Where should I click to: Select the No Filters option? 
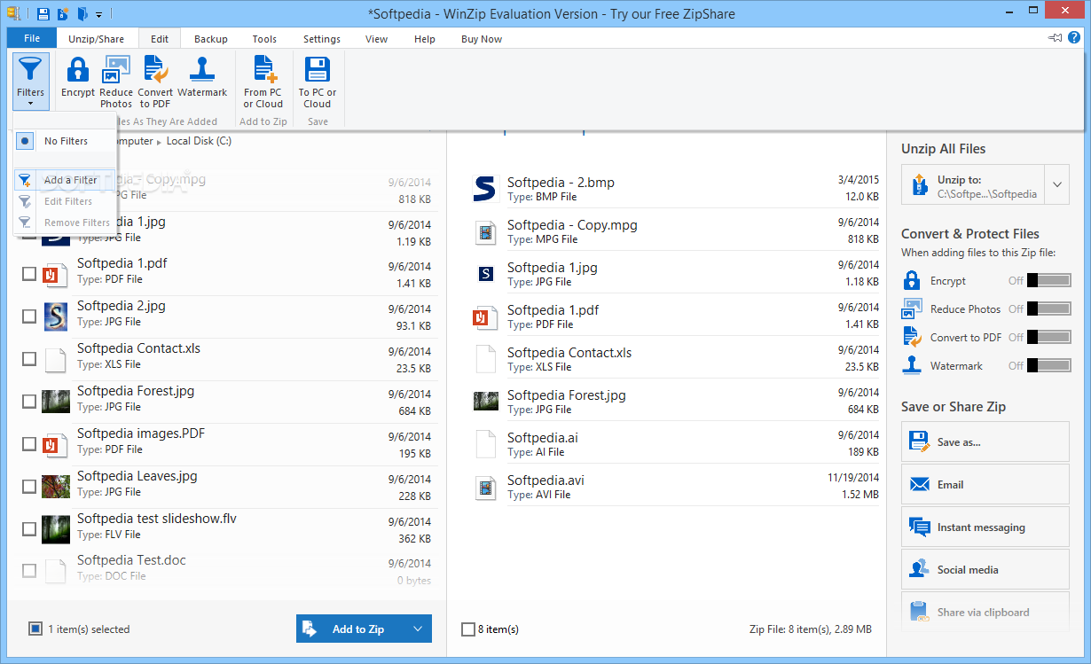coord(66,141)
